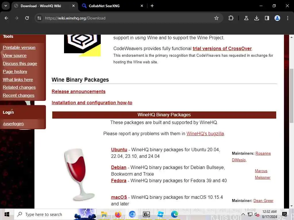Viewport: 294px width, 220px height.
Task: Close the CollabNet SearXNG tab
Action: 142,6
